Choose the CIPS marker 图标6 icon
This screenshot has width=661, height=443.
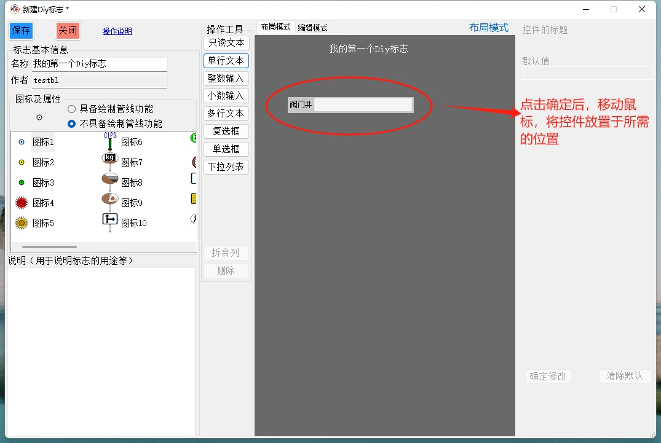(110, 141)
